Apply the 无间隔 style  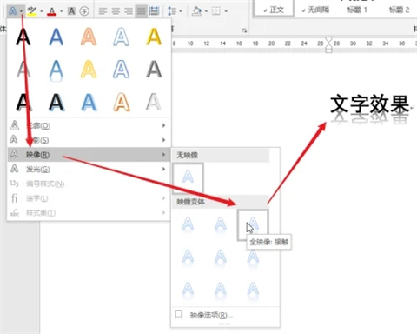coord(315,10)
